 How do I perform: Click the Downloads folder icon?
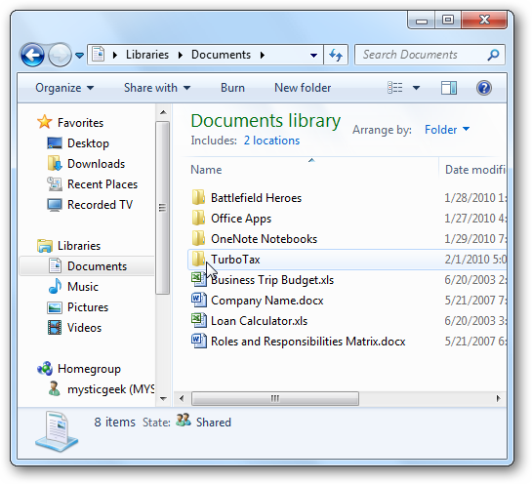pyautogui.click(x=55, y=164)
